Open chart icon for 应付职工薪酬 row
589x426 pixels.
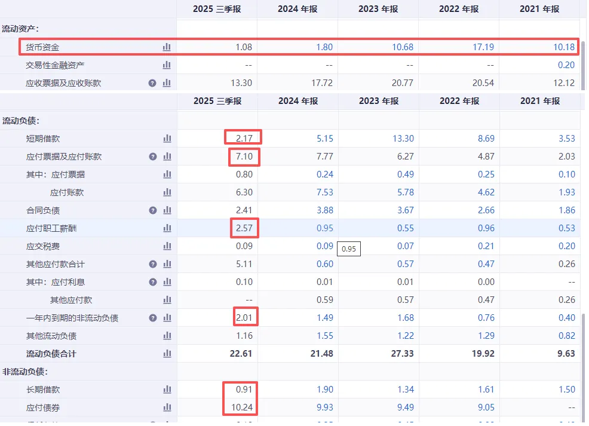pyautogui.click(x=167, y=228)
